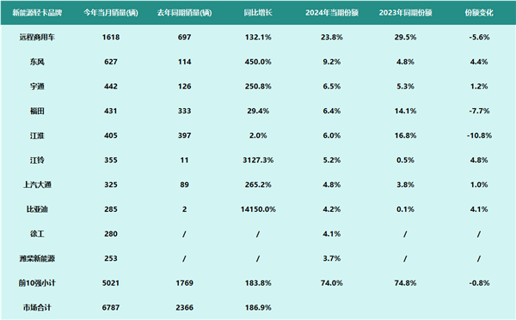Click the 东风 sales value 627
The image size is (516, 320).
tap(111, 62)
